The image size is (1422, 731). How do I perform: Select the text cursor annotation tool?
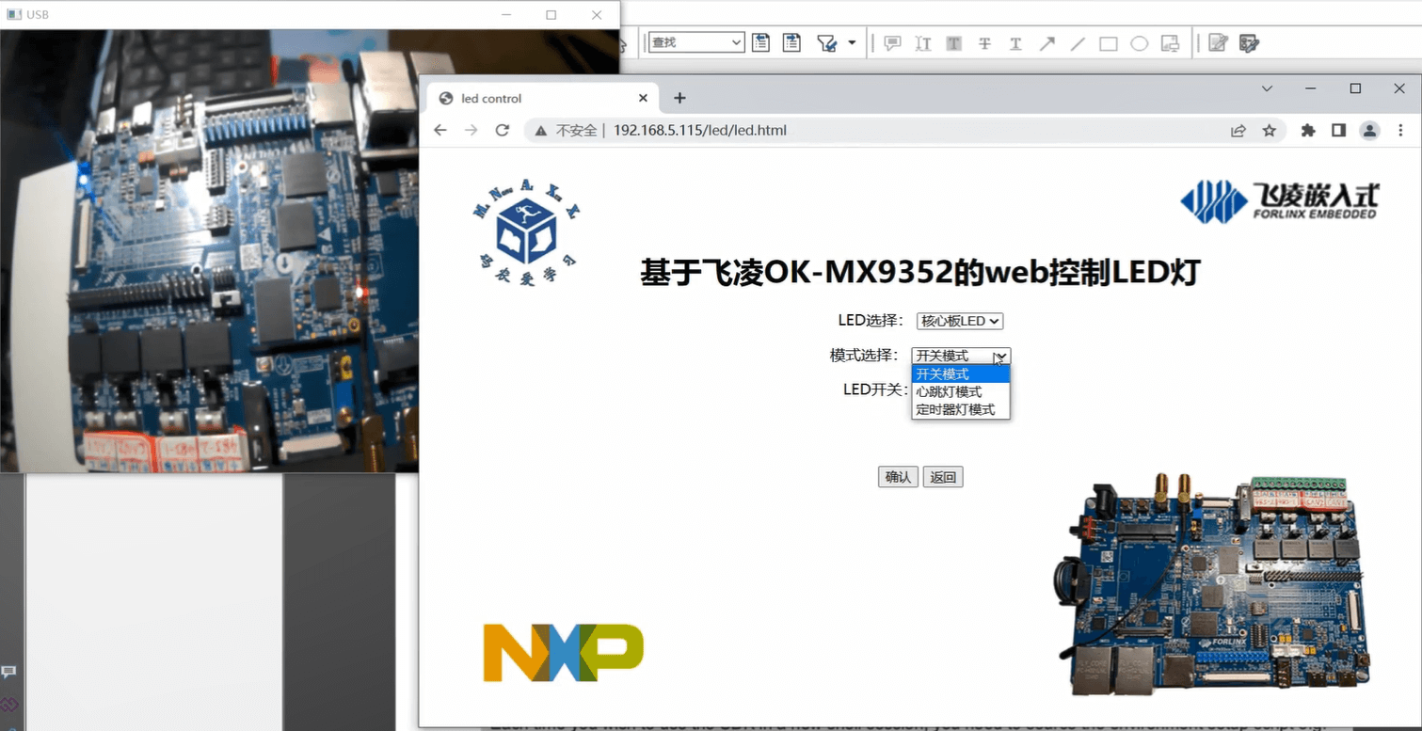(923, 43)
